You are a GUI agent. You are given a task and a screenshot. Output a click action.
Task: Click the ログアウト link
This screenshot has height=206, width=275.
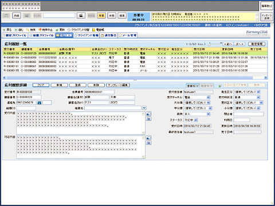coord(261,25)
